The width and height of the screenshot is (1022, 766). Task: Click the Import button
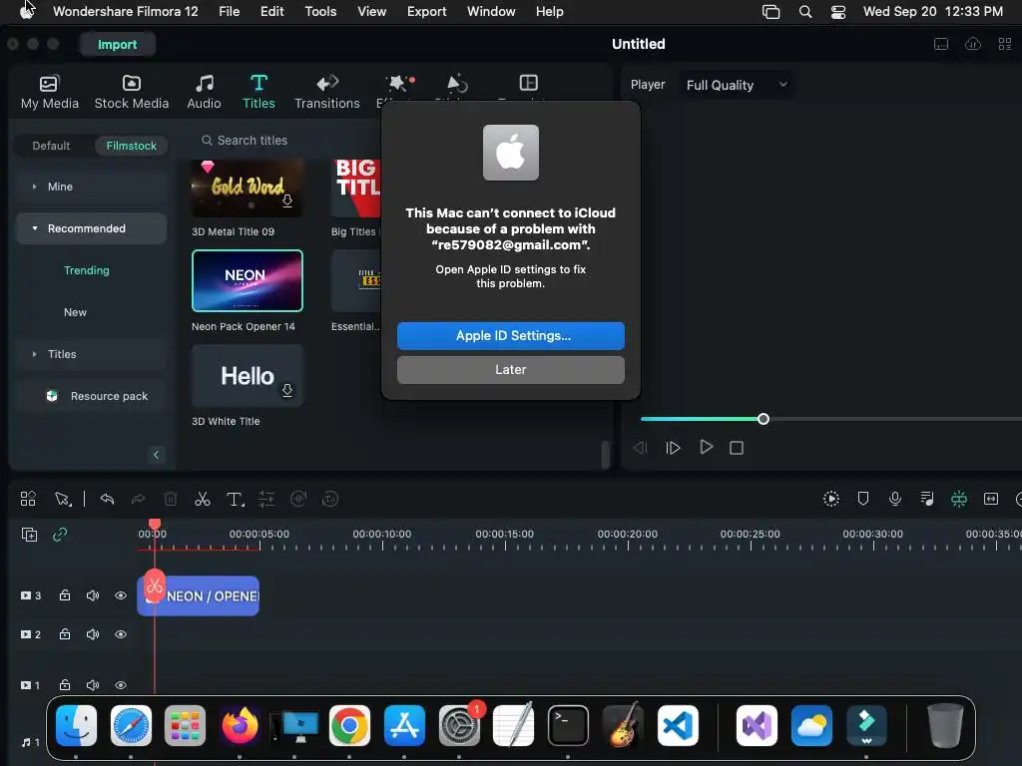(118, 44)
